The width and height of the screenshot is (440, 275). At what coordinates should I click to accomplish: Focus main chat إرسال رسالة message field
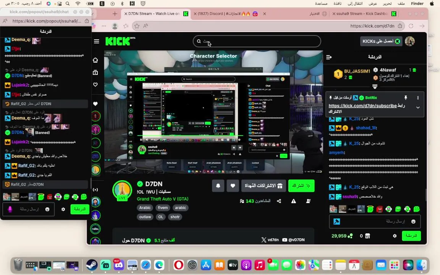pos(375,222)
